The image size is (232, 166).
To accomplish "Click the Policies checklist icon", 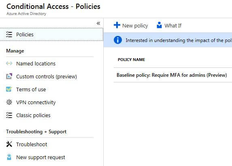I will click(x=9, y=34).
